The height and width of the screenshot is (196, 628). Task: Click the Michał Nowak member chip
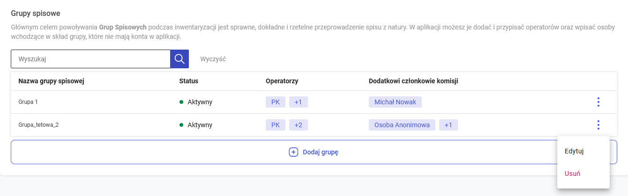pyautogui.click(x=395, y=102)
